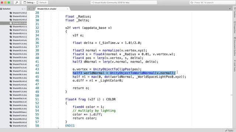Open the document tabs list dropdown arrow
The width and height of the screenshot is (236, 132).
coord(230,9)
